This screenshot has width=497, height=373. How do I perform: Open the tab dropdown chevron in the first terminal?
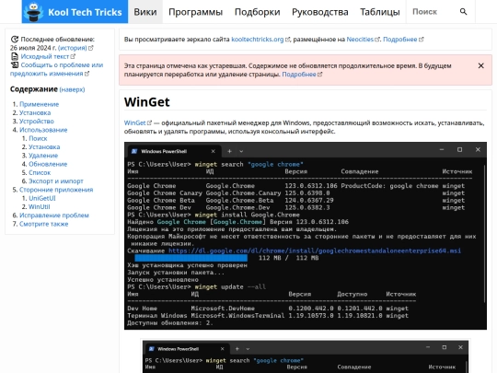pos(241,151)
